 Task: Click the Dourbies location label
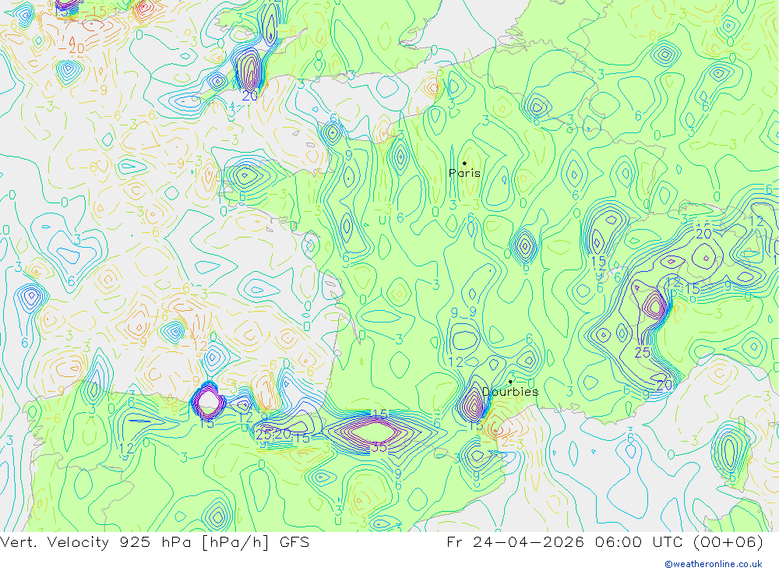(510, 392)
